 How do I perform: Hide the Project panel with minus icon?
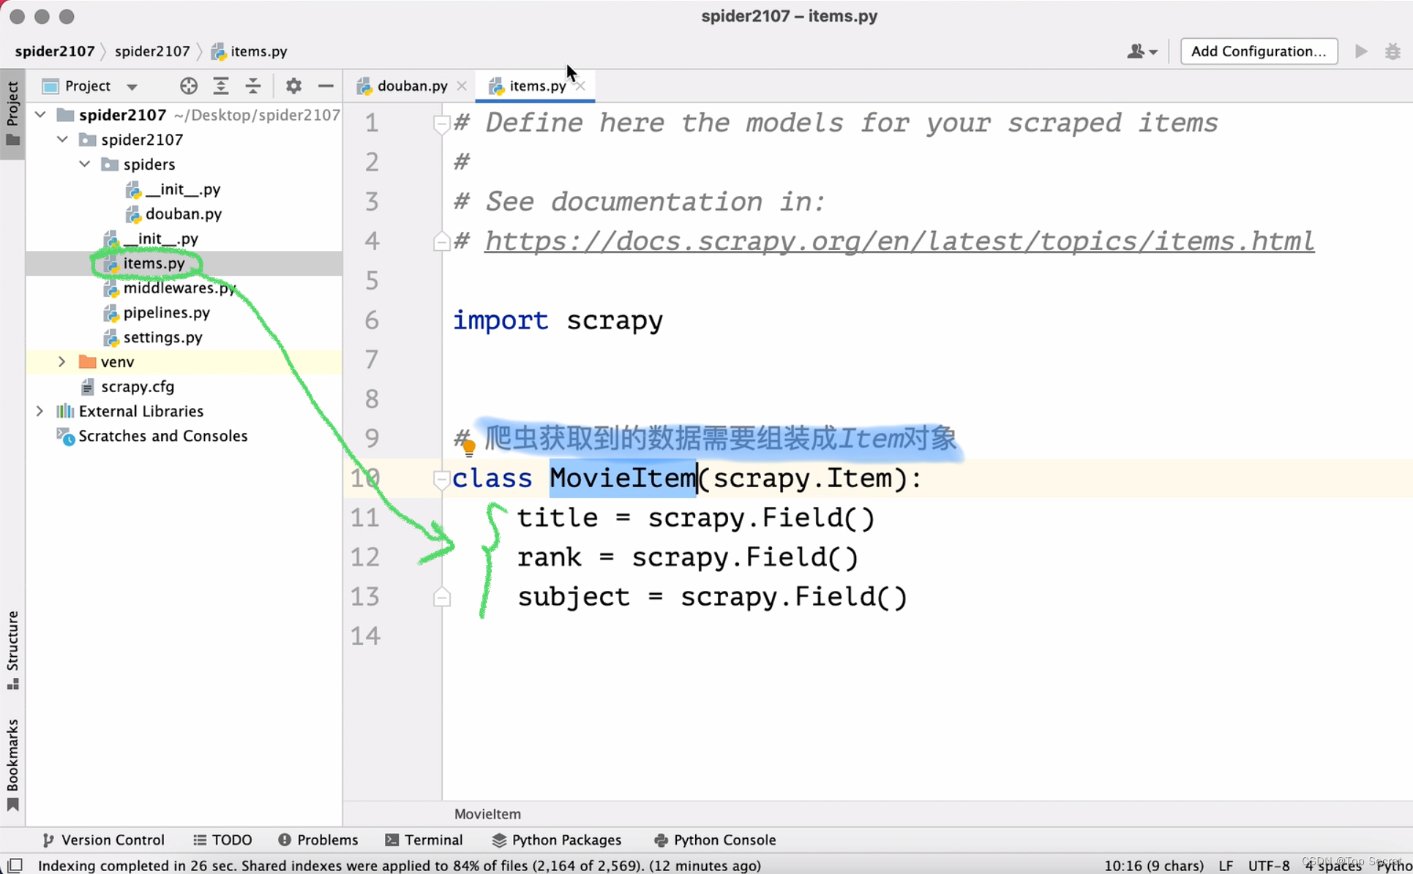[326, 86]
